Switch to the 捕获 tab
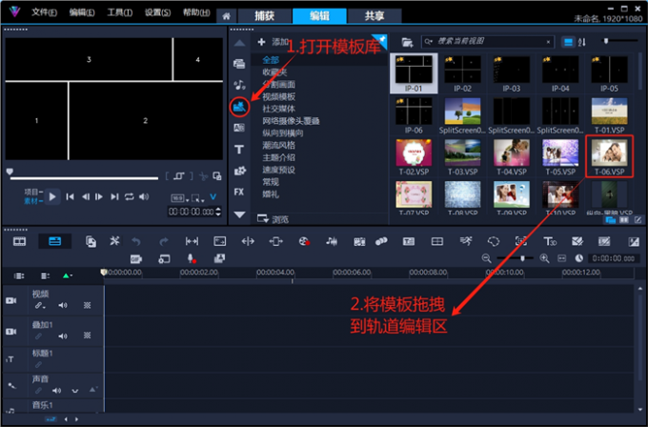The image size is (648, 427). [265, 16]
